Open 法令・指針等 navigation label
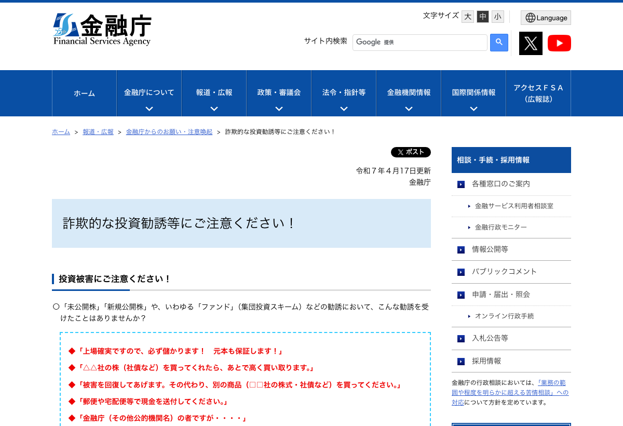 tap(344, 92)
